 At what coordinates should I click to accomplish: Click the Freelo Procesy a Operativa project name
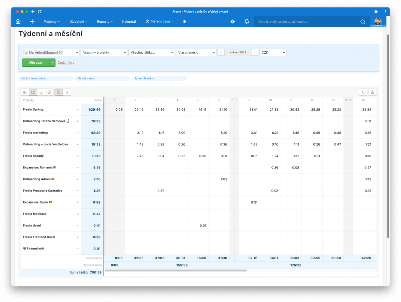coord(42,191)
